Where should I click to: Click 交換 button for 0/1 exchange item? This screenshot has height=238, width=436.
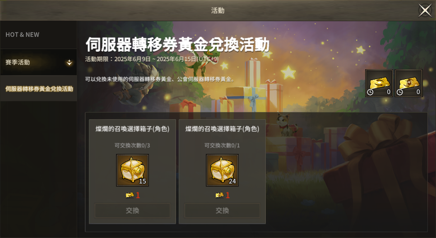pyautogui.click(x=222, y=211)
